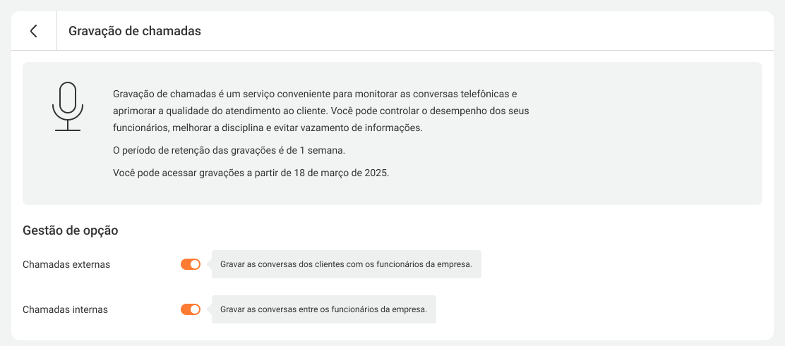Turn off the Chamadas internas switch
Image resolution: width=785 pixels, height=346 pixels.
coord(191,309)
